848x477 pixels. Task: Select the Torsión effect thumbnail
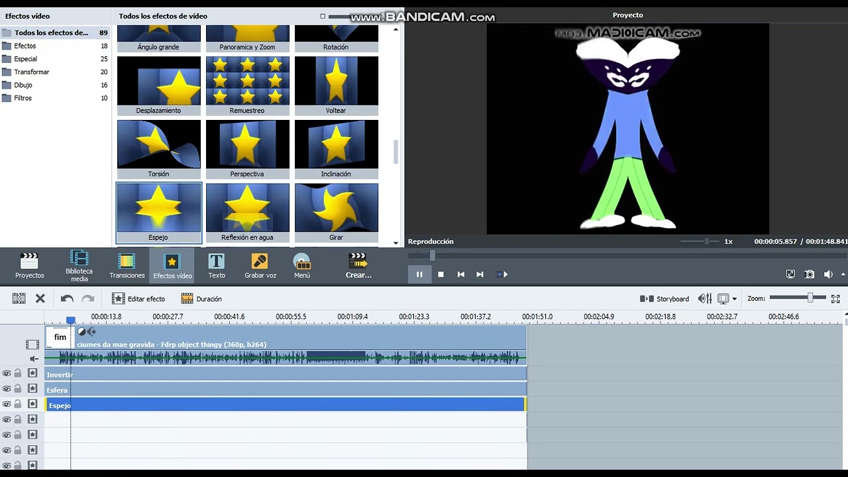159,149
